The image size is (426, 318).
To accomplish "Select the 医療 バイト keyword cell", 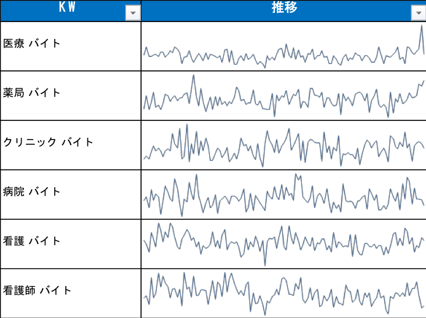I will [x=32, y=44].
